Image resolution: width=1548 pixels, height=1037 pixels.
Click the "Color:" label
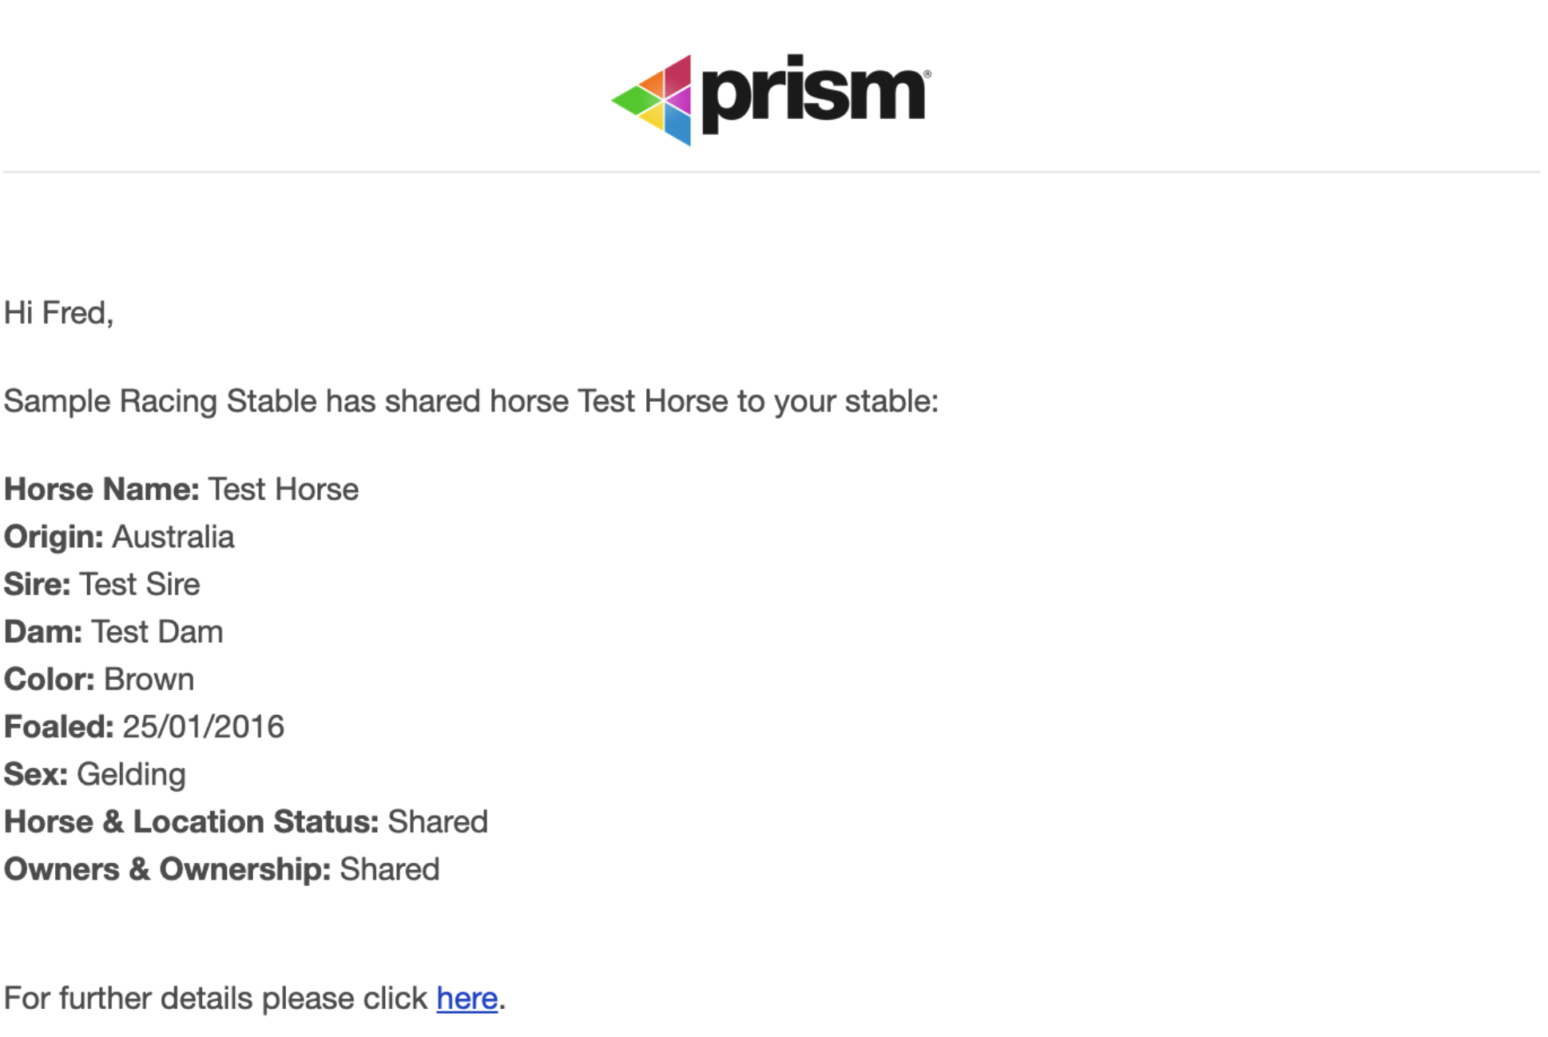click(50, 679)
